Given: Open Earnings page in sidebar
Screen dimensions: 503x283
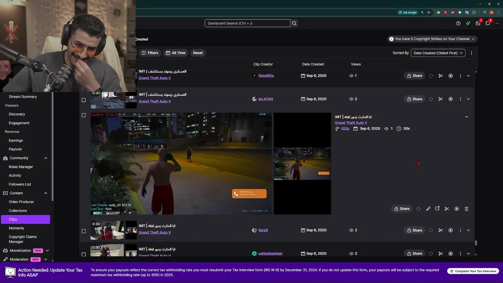Looking at the screenshot, I should point(16,140).
